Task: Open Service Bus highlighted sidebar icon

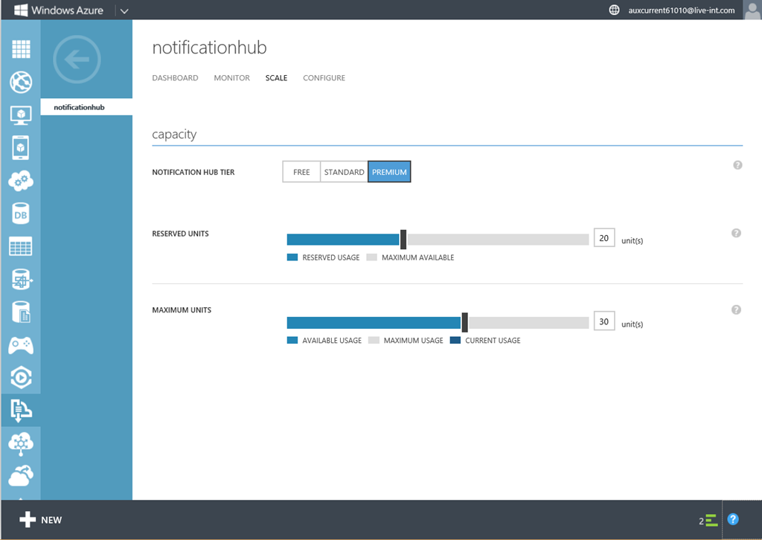Action: coord(21,411)
